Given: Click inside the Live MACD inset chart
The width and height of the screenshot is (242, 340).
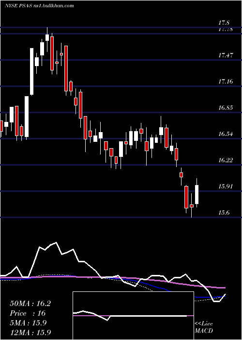Looking at the screenshot, I should coord(133,316).
